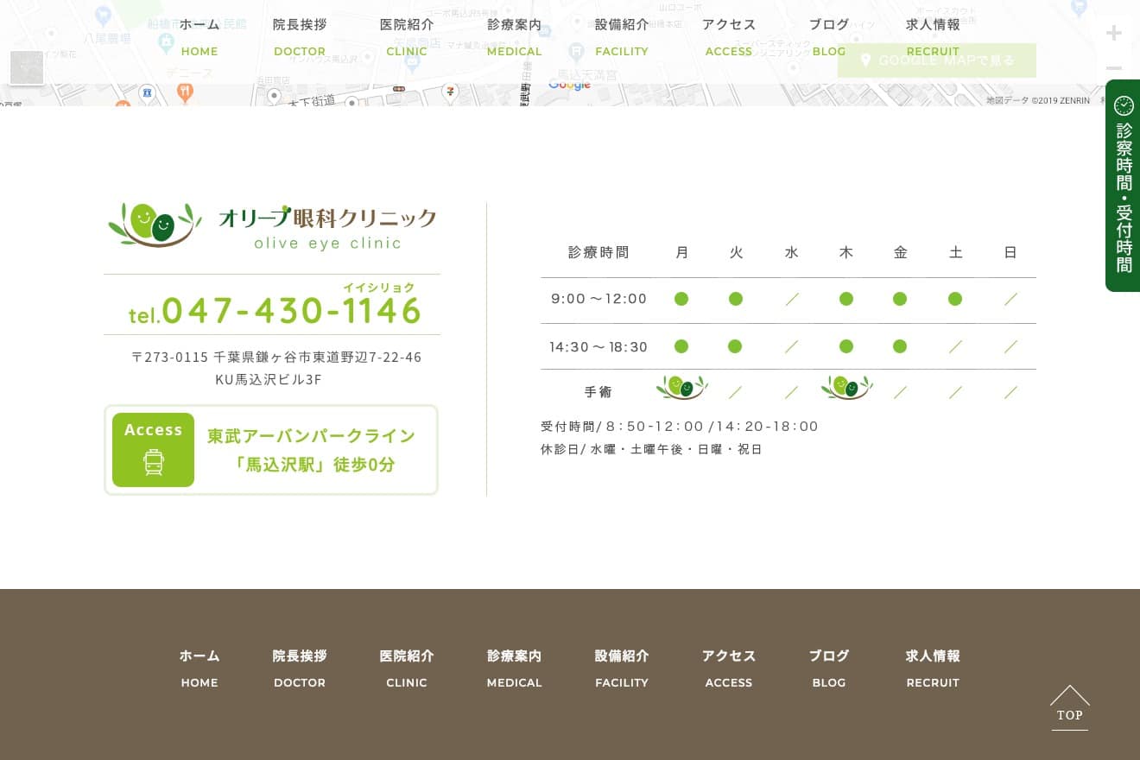Viewport: 1140px width, 760px height.
Task: Open the 東武アーバンパークライン access banner
Action: click(x=271, y=450)
